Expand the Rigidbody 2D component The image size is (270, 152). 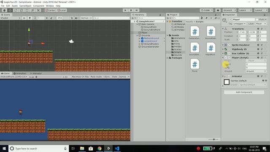(223, 49)
